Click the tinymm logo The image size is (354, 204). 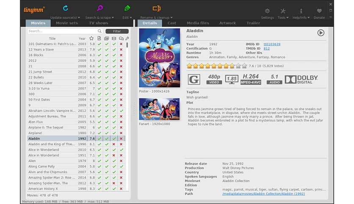34,10
